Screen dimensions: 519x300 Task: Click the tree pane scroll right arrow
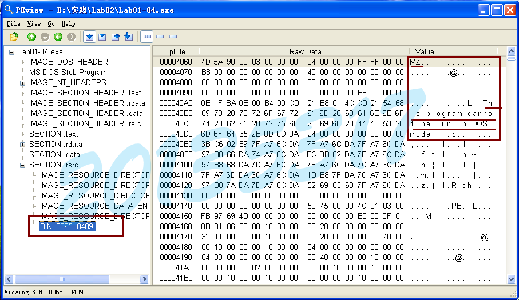pos(144,279)
